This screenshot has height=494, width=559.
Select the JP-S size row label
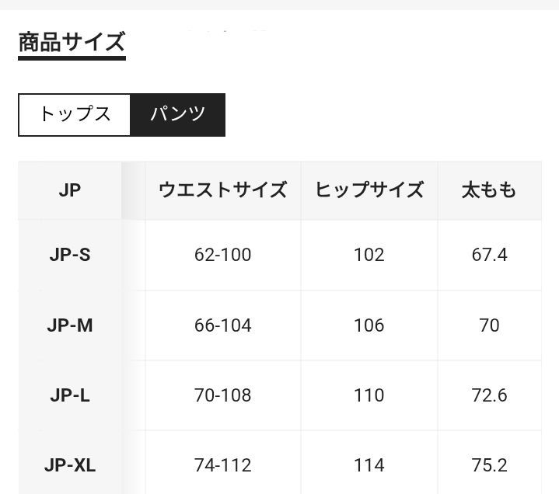[70, 255]
